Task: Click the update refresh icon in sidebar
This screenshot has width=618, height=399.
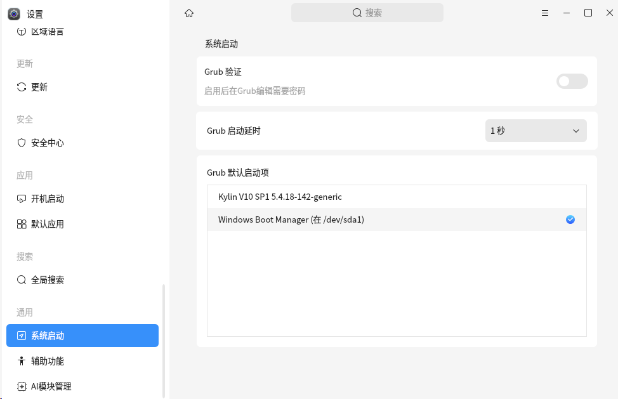Action: [x=22, y=87]
